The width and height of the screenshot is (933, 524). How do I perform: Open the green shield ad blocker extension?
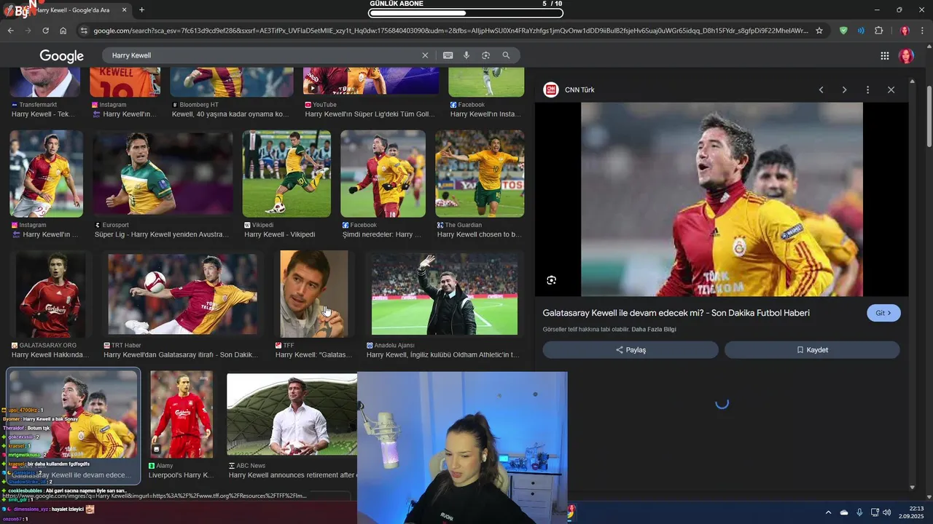click(843, 31)
